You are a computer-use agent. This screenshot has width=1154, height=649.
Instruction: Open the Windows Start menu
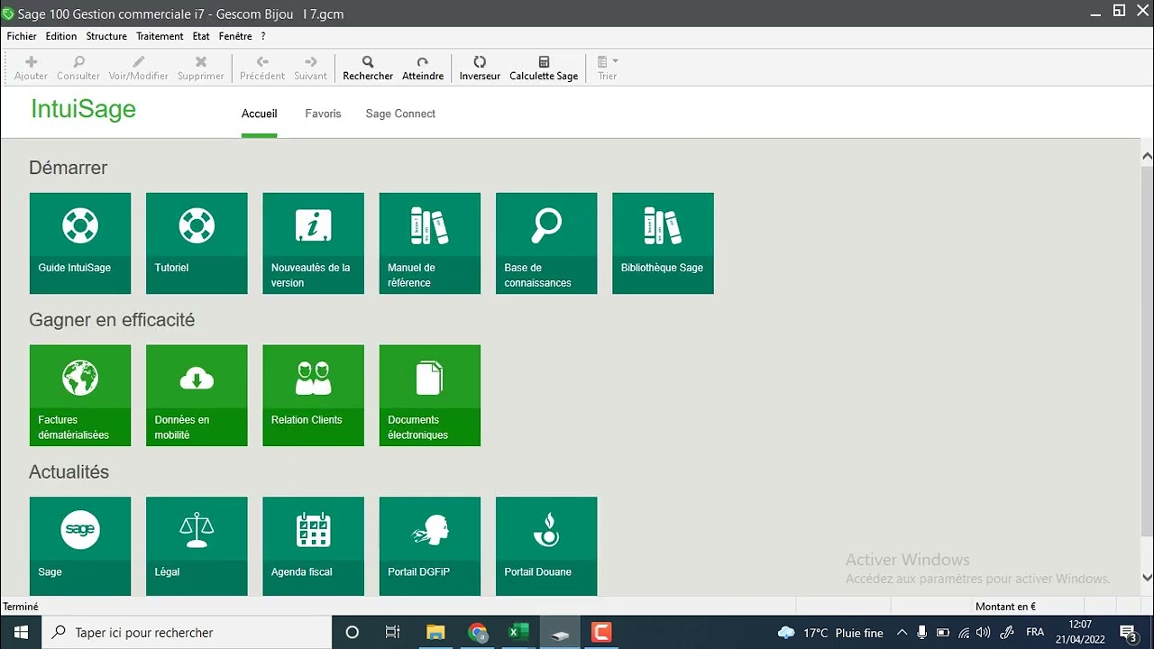[x=21, y=633]
